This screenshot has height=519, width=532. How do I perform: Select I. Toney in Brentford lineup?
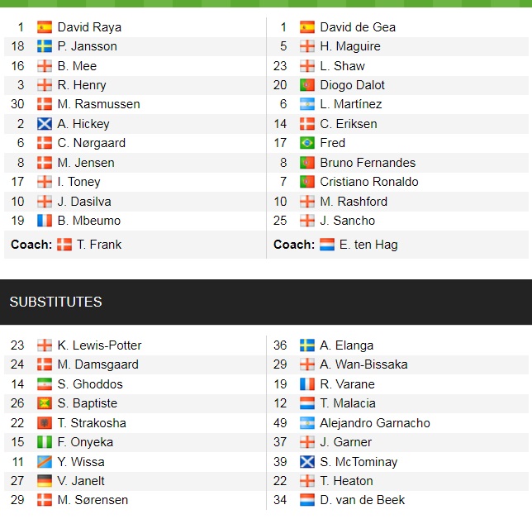pos(78,182)
